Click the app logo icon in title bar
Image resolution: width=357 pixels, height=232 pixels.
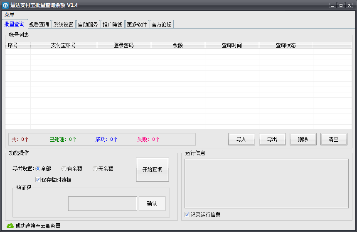pyautogui.click(x=6, y=5)
